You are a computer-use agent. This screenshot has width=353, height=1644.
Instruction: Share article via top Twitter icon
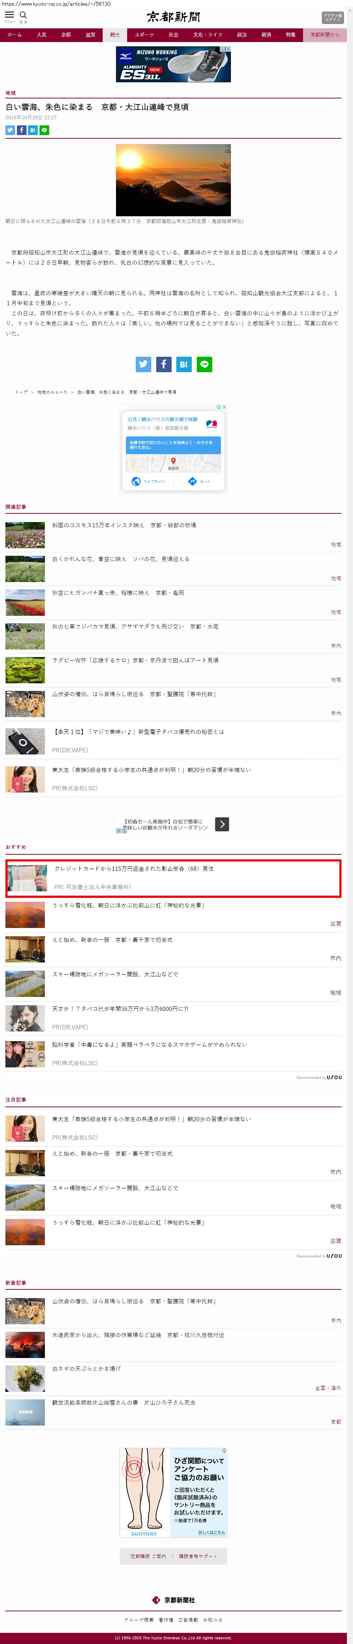tap(10, 130)
